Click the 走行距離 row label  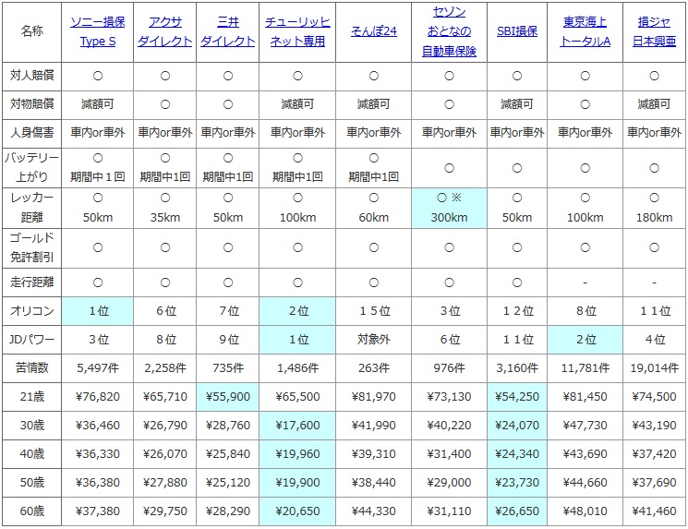click(31, 283)
